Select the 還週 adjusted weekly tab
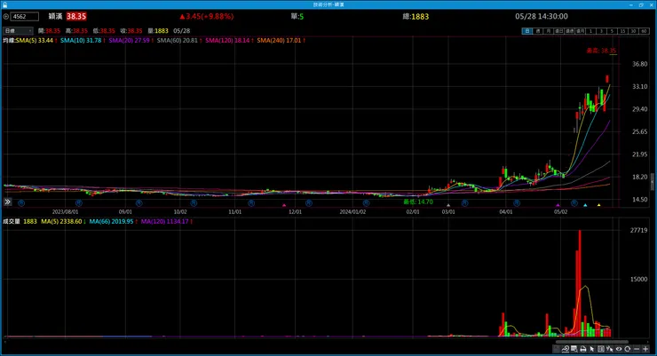This screenshot has height=356, width=657. pyautogui.click(x=569, y=31)
